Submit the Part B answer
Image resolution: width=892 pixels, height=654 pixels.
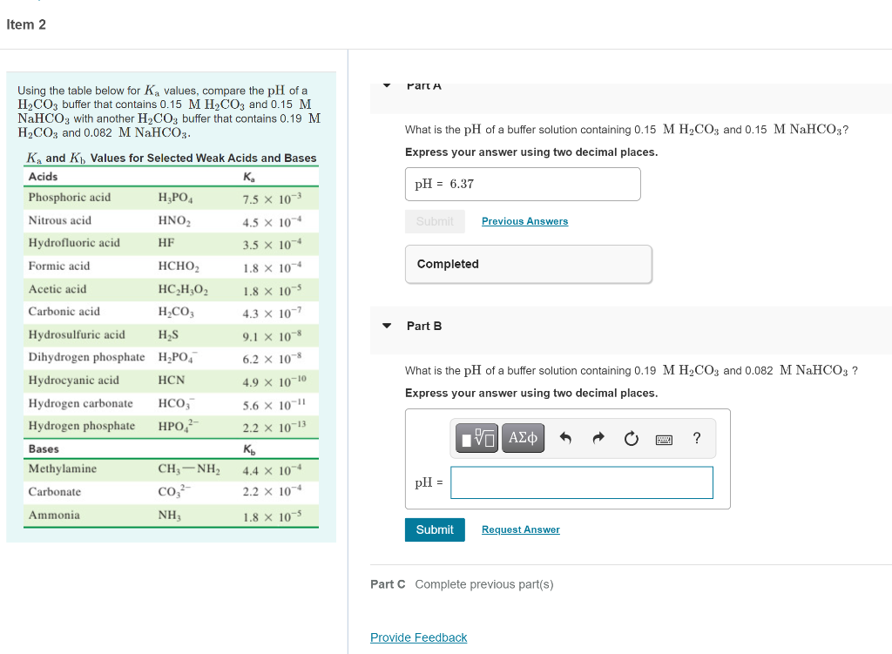(435, 529)
